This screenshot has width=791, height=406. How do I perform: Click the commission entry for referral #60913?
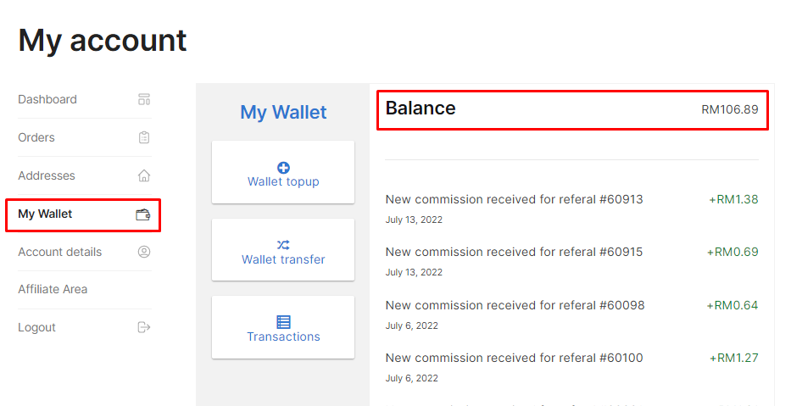point(571,209)
